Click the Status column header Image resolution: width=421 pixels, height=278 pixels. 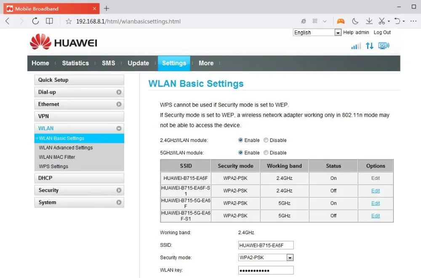tap(333, 166)
